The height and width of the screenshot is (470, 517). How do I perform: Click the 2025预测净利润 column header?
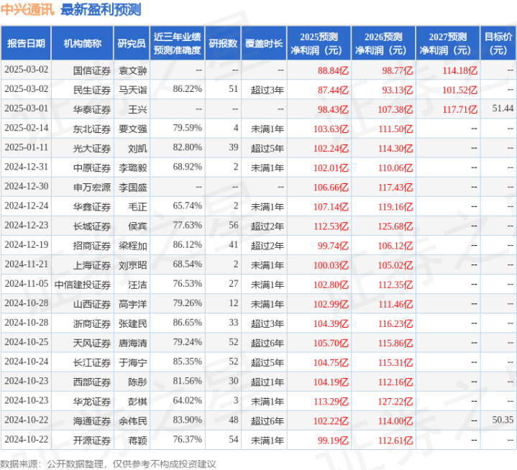(319, 44)
